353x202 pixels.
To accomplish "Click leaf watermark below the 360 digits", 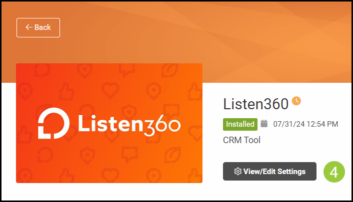I will 172,155.
